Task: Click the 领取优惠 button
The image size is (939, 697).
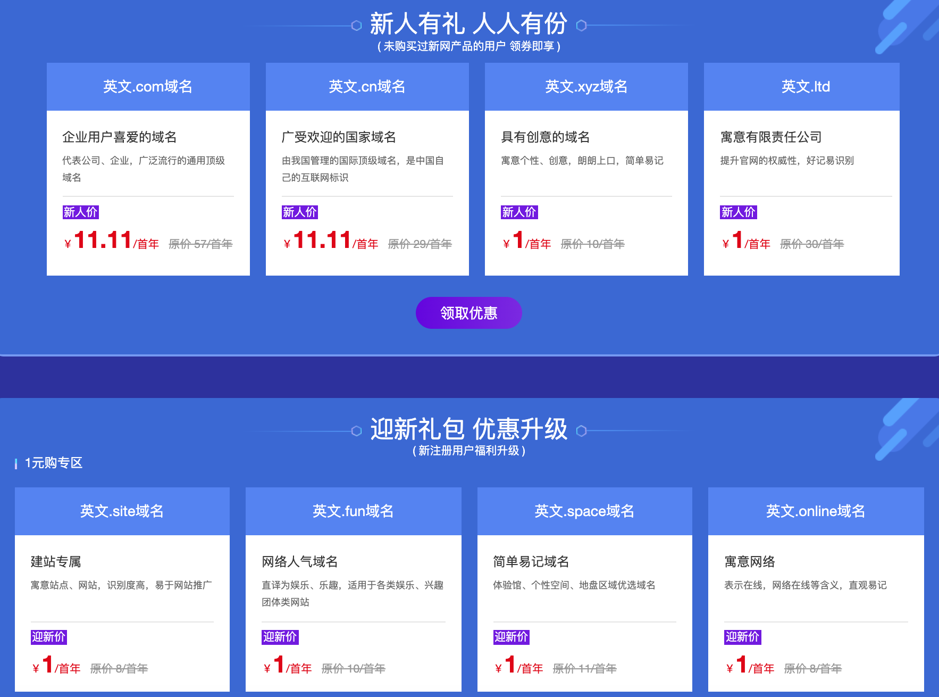Action: pos(468,313)
